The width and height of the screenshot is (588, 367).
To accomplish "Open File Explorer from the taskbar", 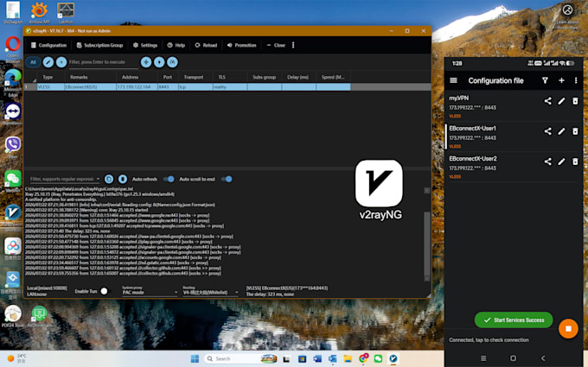I will (x=348, y=358).
